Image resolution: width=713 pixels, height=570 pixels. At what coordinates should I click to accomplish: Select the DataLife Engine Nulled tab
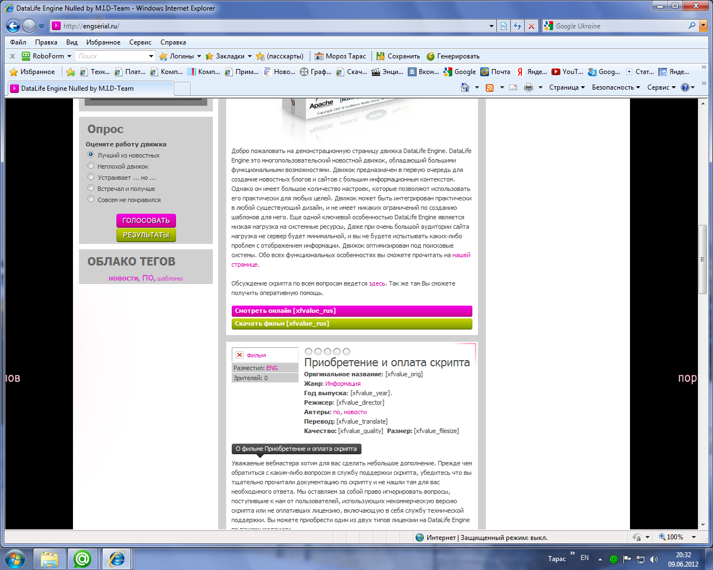click(91, 88)
